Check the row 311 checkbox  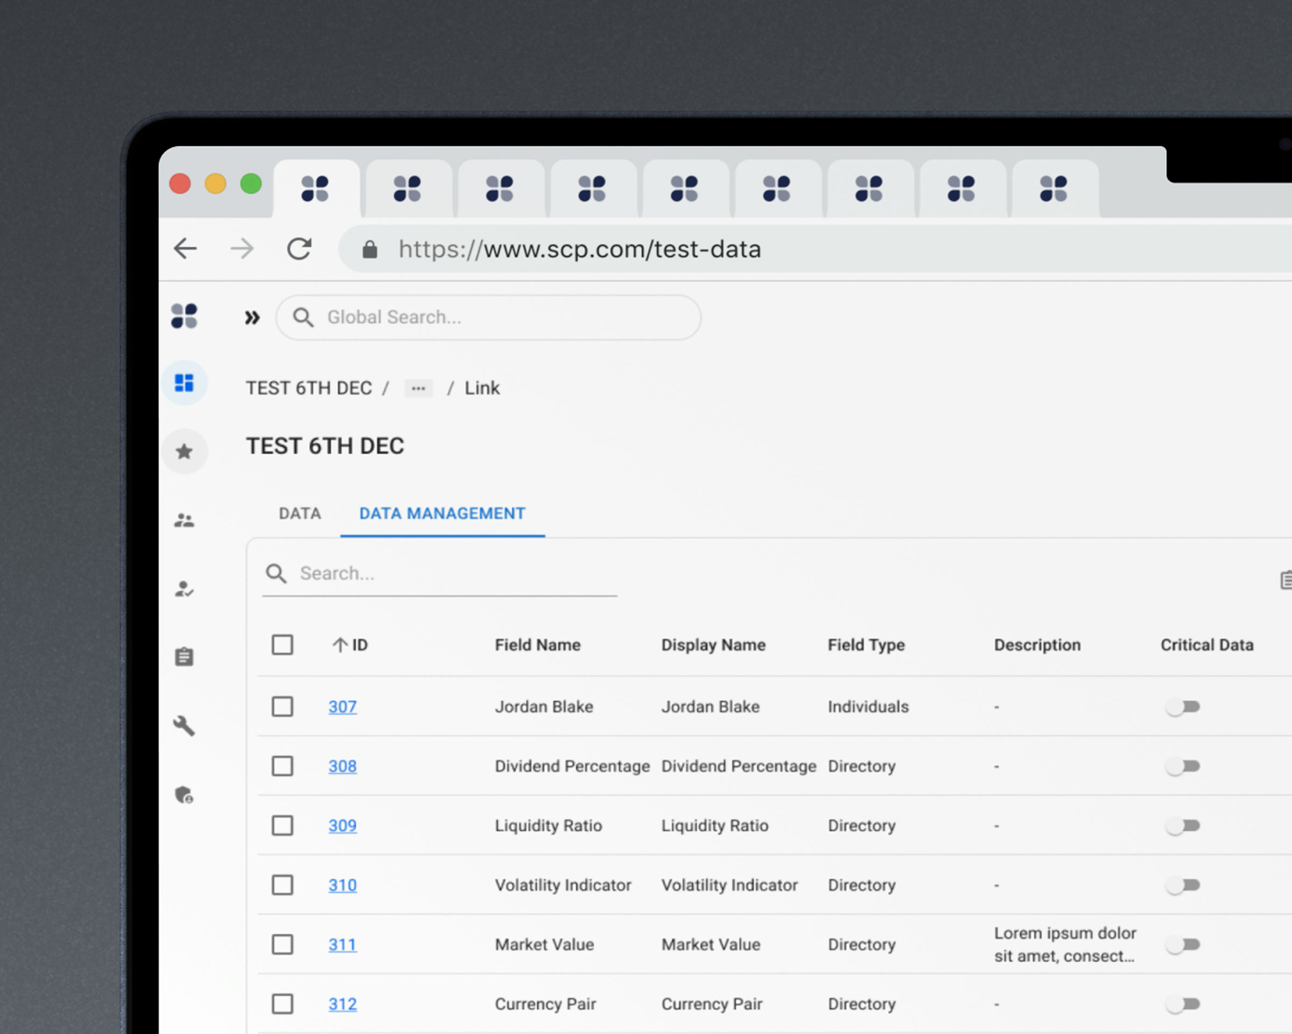pos(282,945)
